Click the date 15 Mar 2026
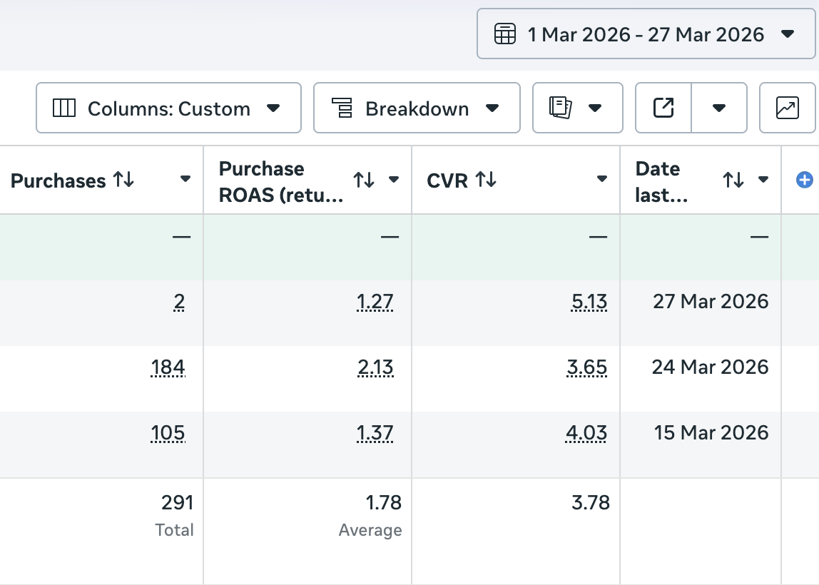Viewport: 819px width, 585px height. coord(711,433)
